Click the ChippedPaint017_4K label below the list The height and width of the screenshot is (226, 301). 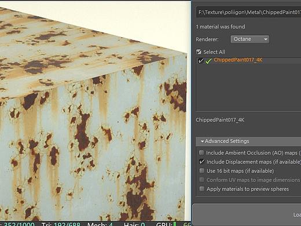click(x=220, y=120)
